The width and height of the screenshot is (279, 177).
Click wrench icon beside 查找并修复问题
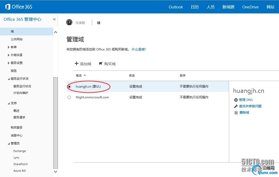point(236,106)
